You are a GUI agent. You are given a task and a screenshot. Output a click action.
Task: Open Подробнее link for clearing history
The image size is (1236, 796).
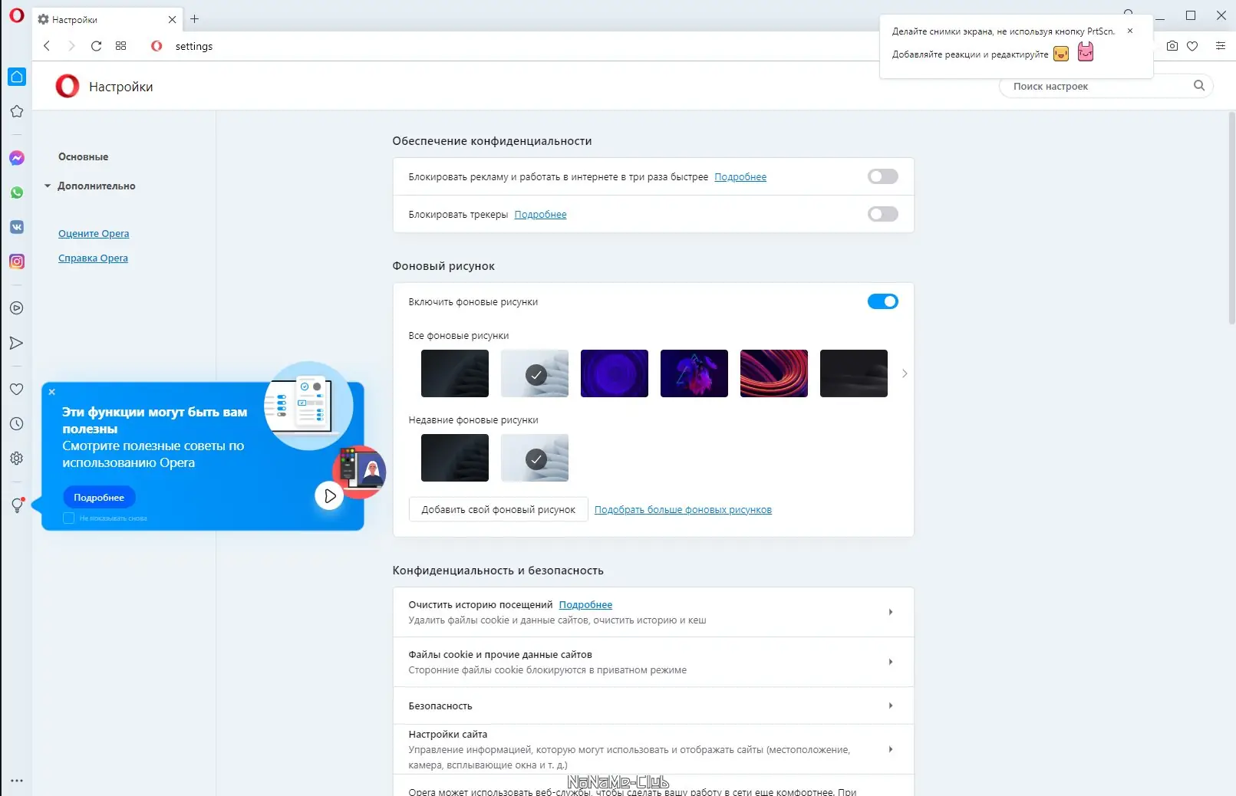tap(585, 605)
